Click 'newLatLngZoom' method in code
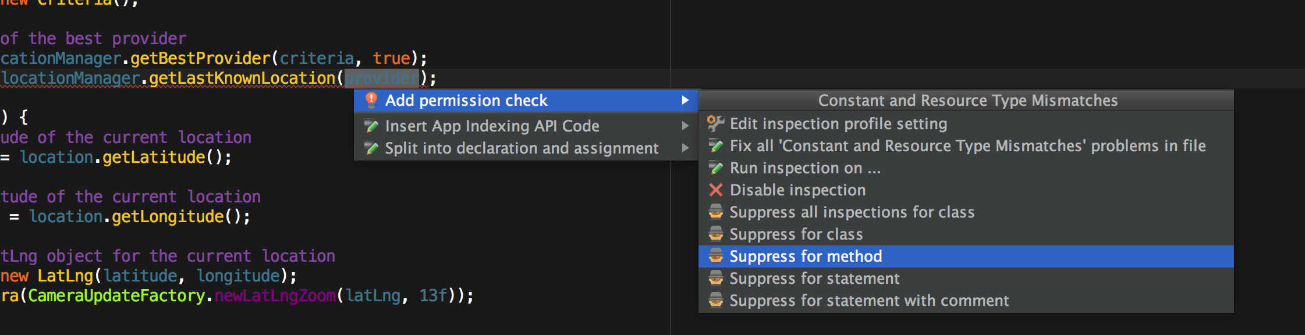Screen dimensions: 1305x335 pos(275,295)
